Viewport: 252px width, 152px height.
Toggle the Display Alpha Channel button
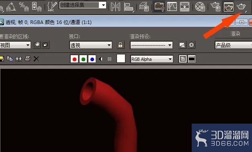point(101,59)
